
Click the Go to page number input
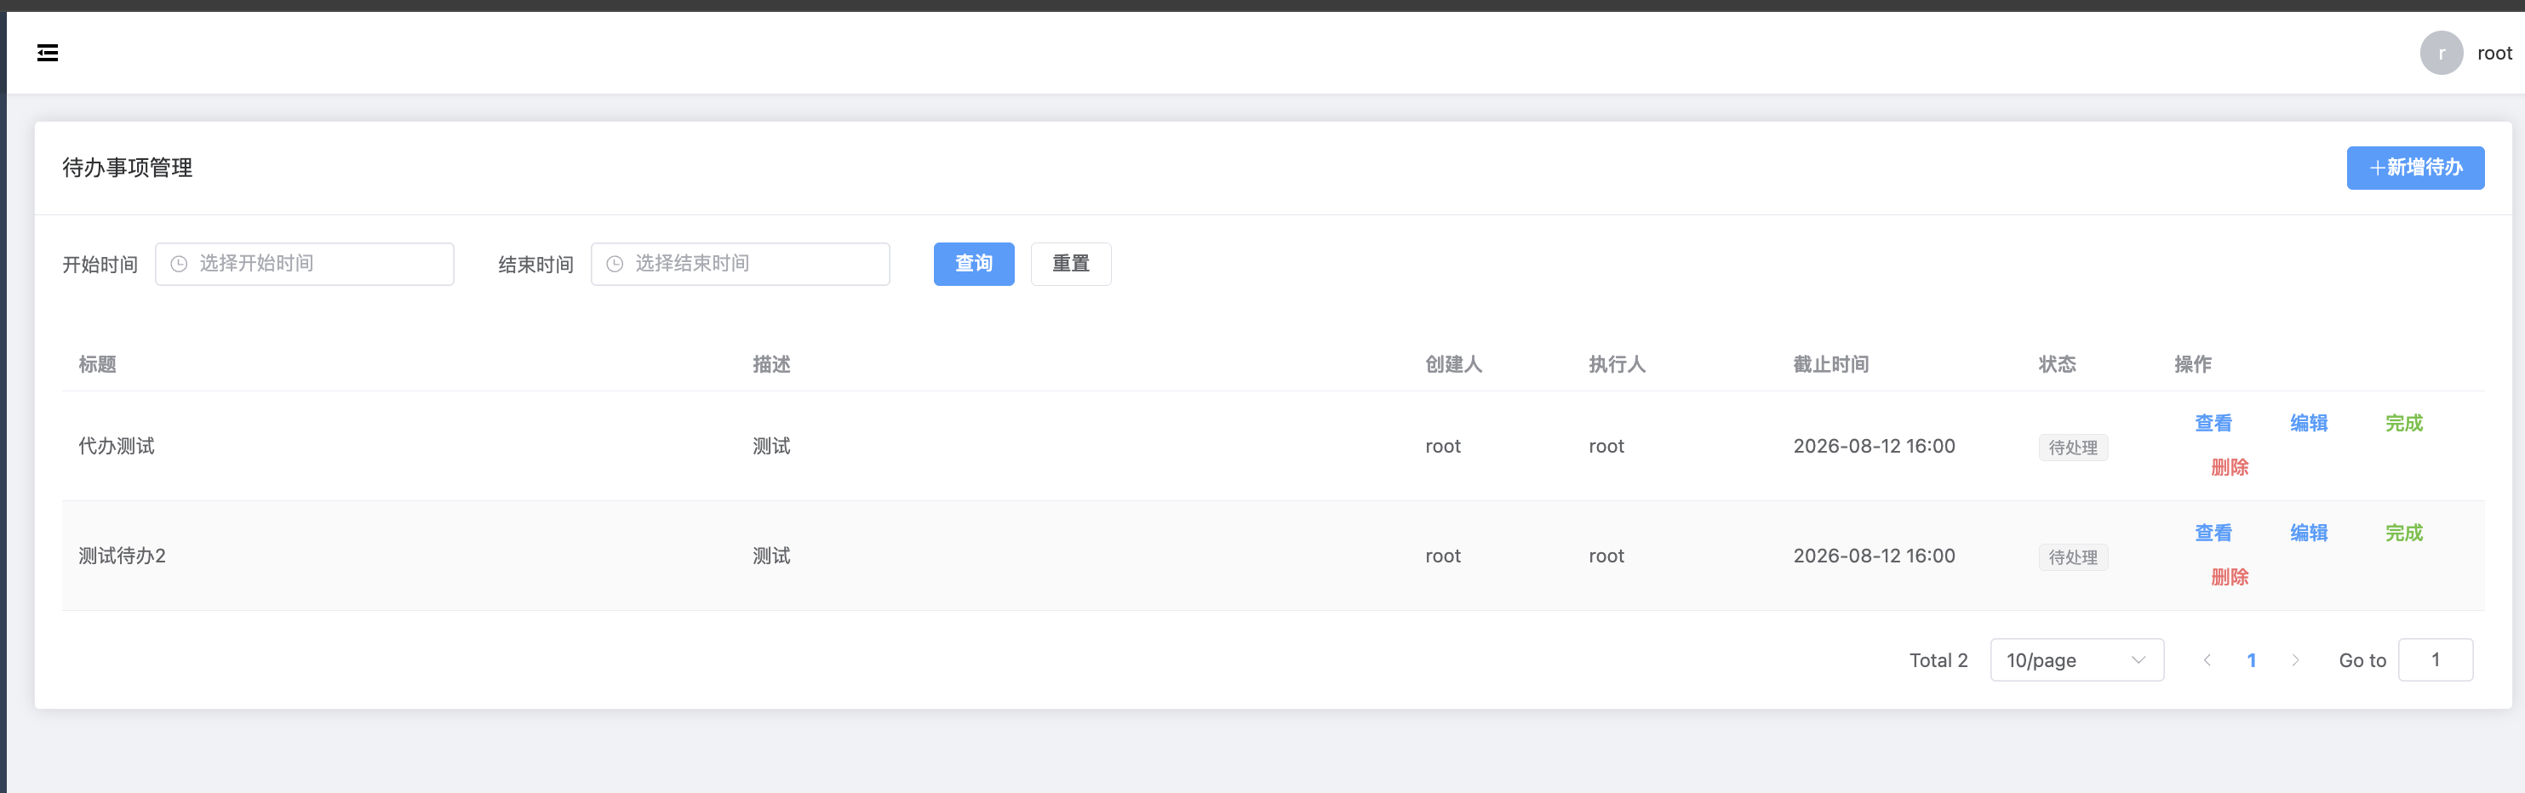click(2435, 659)
